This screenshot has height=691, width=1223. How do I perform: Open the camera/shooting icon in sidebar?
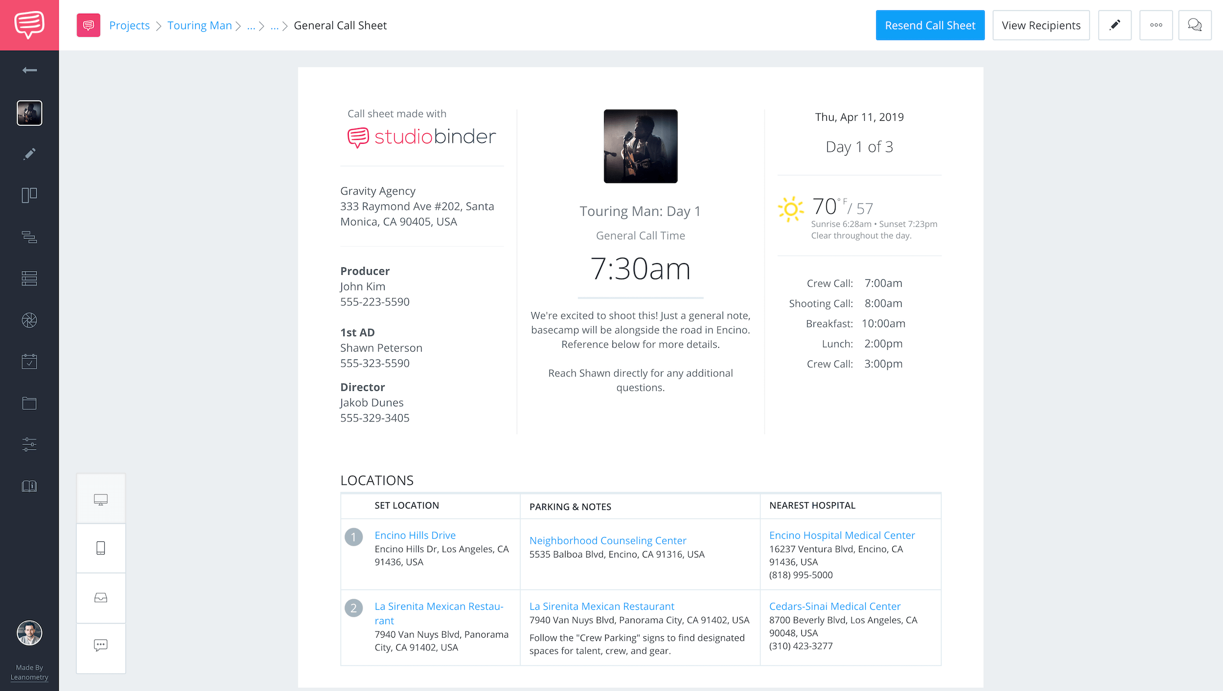point(29,320)
